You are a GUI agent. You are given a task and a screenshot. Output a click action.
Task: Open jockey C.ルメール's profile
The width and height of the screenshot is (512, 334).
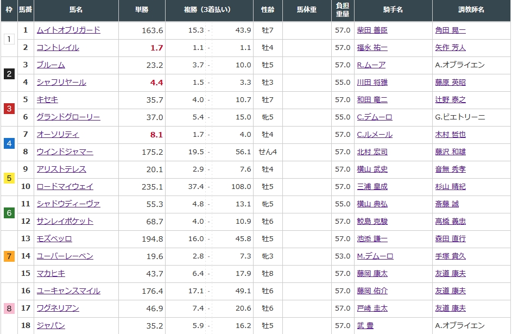pyautogui.click(x=375, y=135)
